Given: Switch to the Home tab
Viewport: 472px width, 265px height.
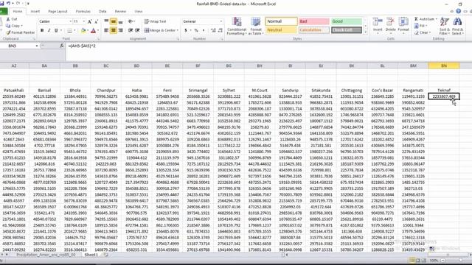Looking at the screenshot, I should tap(18, 12).
